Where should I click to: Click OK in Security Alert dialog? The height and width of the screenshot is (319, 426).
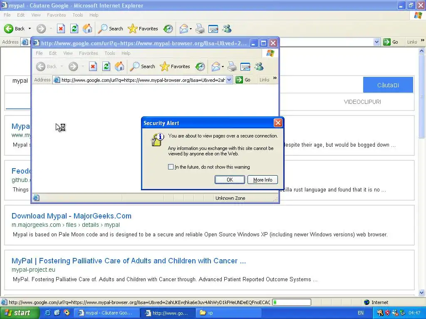pyautogui.click(x=230, y=179)
